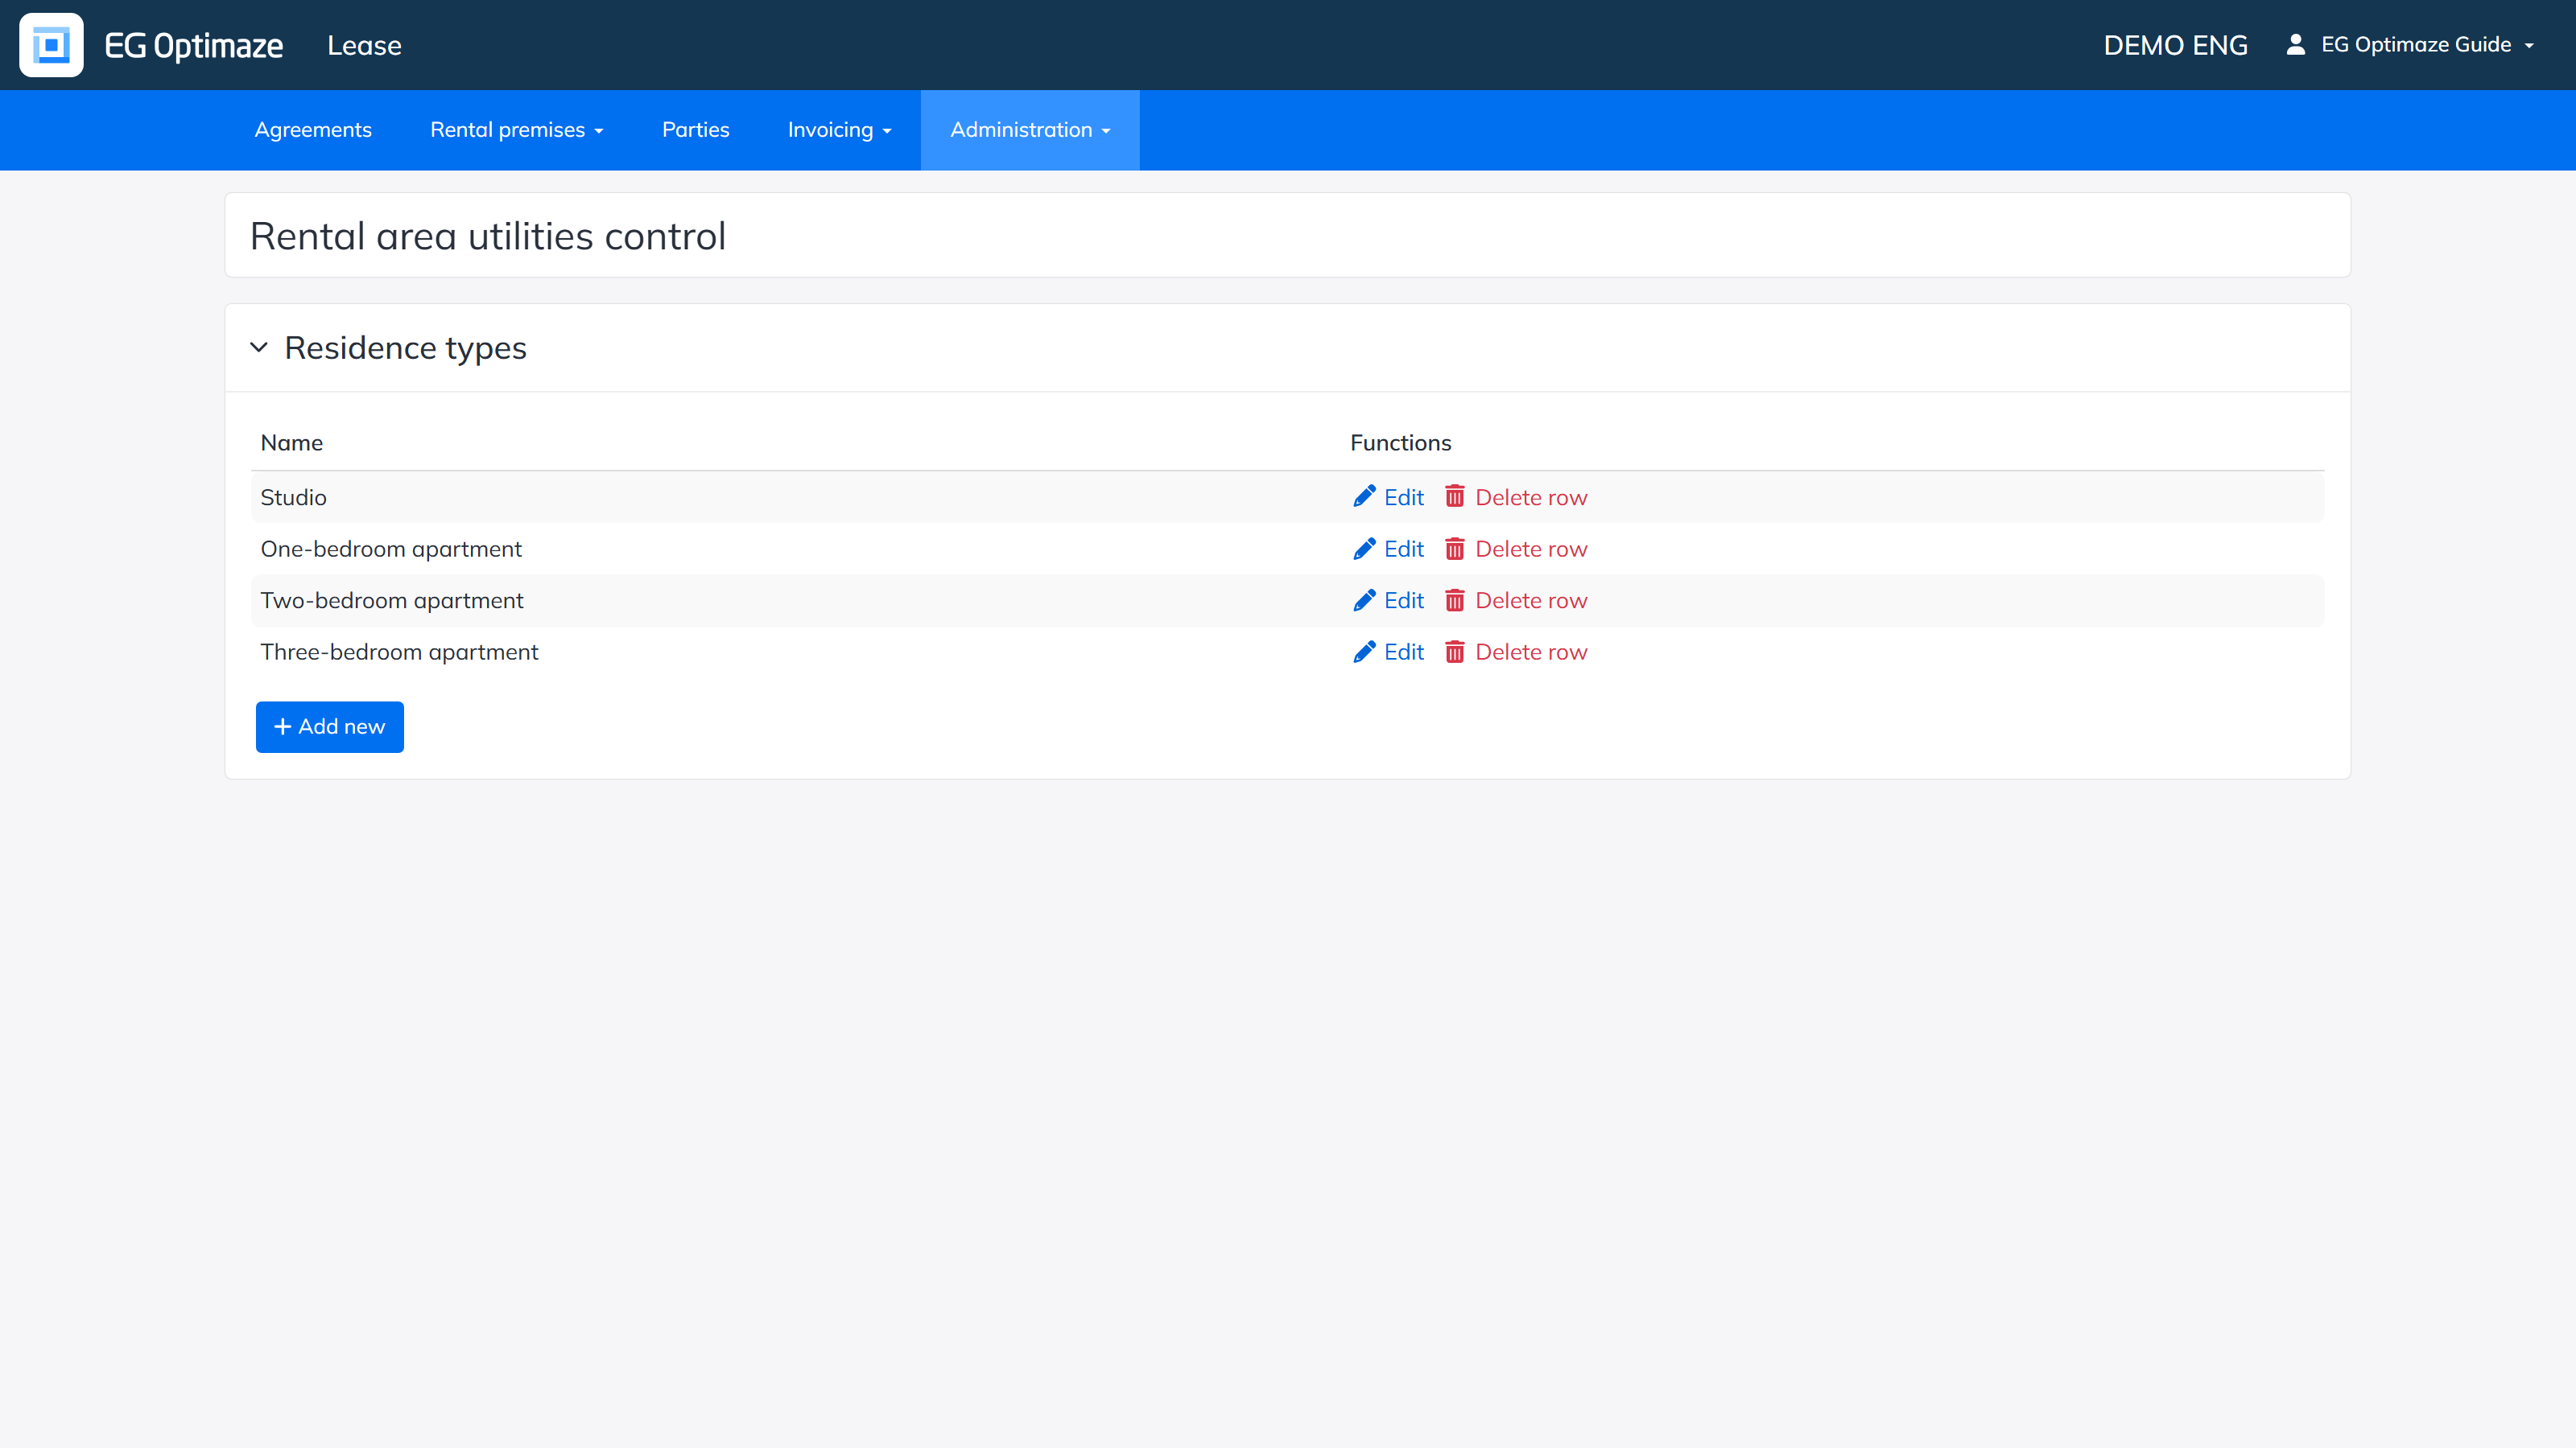
Task: Click the pencil icon for Three-bedroom apartment
Action: tap(1364, 652)
